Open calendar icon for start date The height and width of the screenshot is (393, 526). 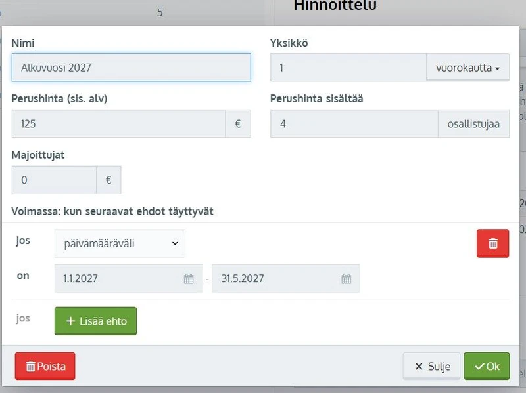[x=189, y=279]
